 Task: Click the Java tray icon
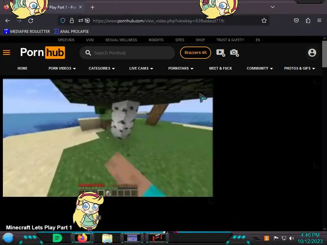[x=267, y=238]
